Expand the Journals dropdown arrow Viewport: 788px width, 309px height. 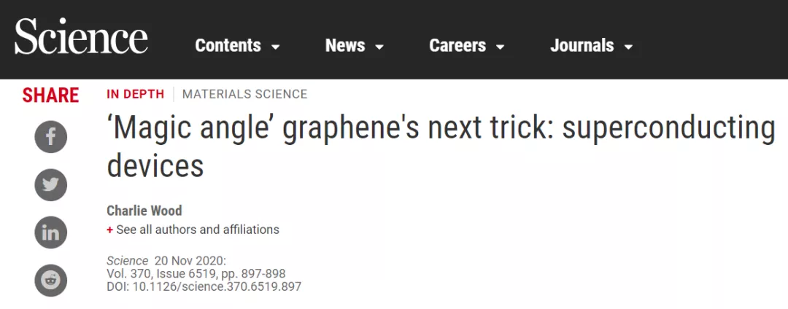628,47
